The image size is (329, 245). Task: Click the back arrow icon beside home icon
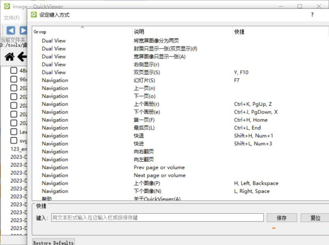click(x=22, y=57)
